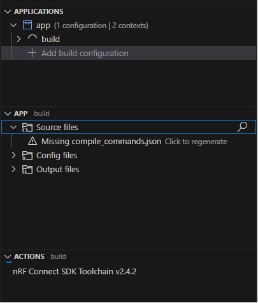The image size is (258, 303).
Task: Click to regenerate compile_commands.json
Action: pyautogui.click(x=196, y=142)
